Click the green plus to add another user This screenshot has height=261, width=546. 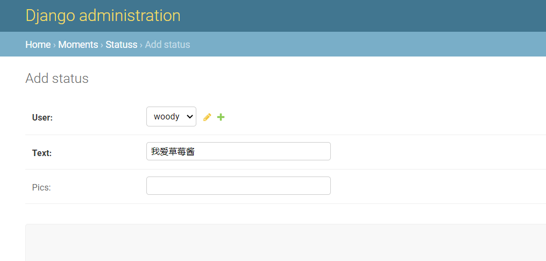221,117
